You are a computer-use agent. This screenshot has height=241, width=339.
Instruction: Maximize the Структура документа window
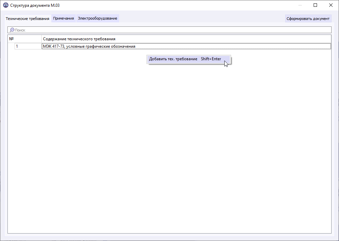point(315,5)
